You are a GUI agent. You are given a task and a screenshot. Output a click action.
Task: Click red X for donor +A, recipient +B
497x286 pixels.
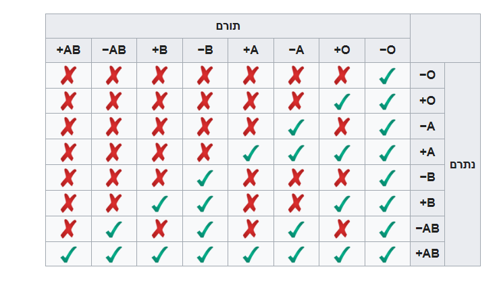coord(251,203)
